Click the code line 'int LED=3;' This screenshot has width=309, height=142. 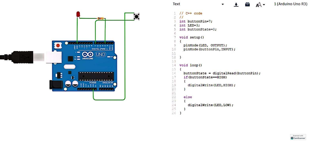coord(190,25)
